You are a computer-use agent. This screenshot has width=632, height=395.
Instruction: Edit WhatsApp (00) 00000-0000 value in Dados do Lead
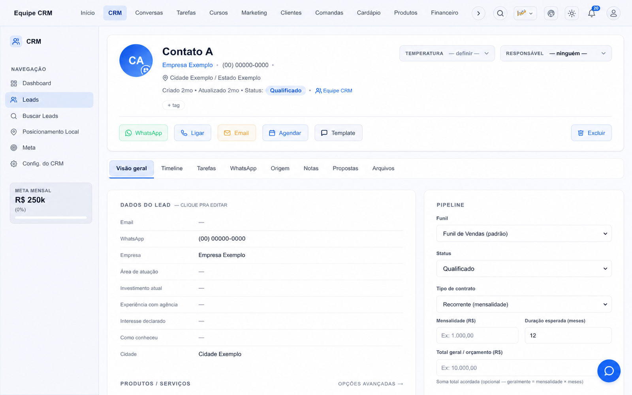(x=222, y=239)
